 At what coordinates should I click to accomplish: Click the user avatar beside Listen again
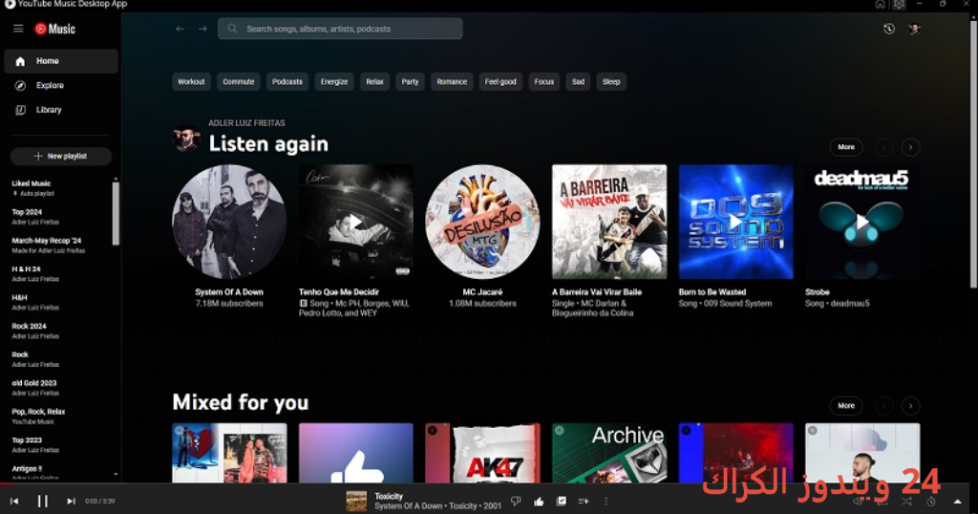(x=186, y=139)
